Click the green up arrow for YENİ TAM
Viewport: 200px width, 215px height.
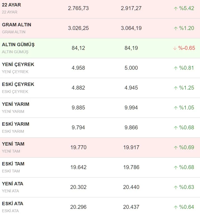pos(176,148)
